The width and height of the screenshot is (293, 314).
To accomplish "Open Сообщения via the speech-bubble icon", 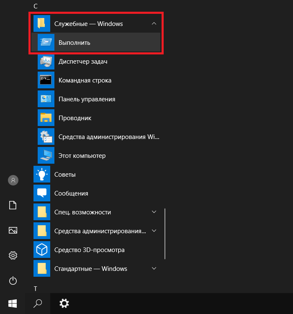I will tap(42, 193).
